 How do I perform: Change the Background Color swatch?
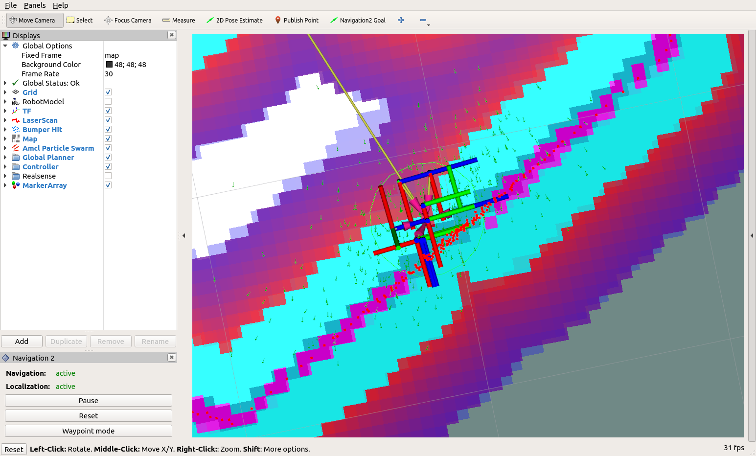pos(109,64)
